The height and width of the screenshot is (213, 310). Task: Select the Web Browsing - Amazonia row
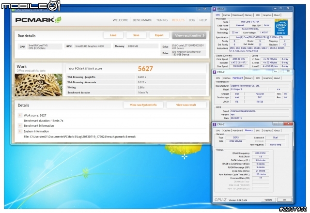(x=136, y=82)
